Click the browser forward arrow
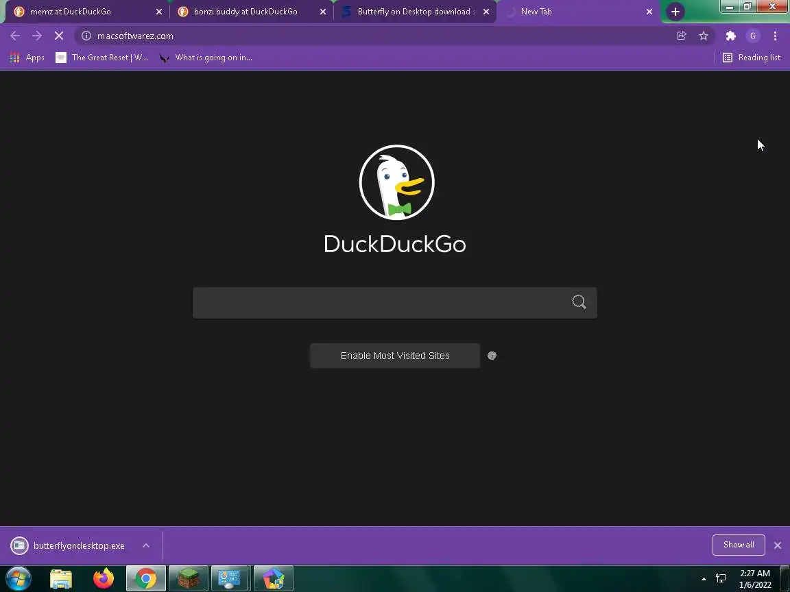This screenshot has height=592, width=790. click(37, 36)
